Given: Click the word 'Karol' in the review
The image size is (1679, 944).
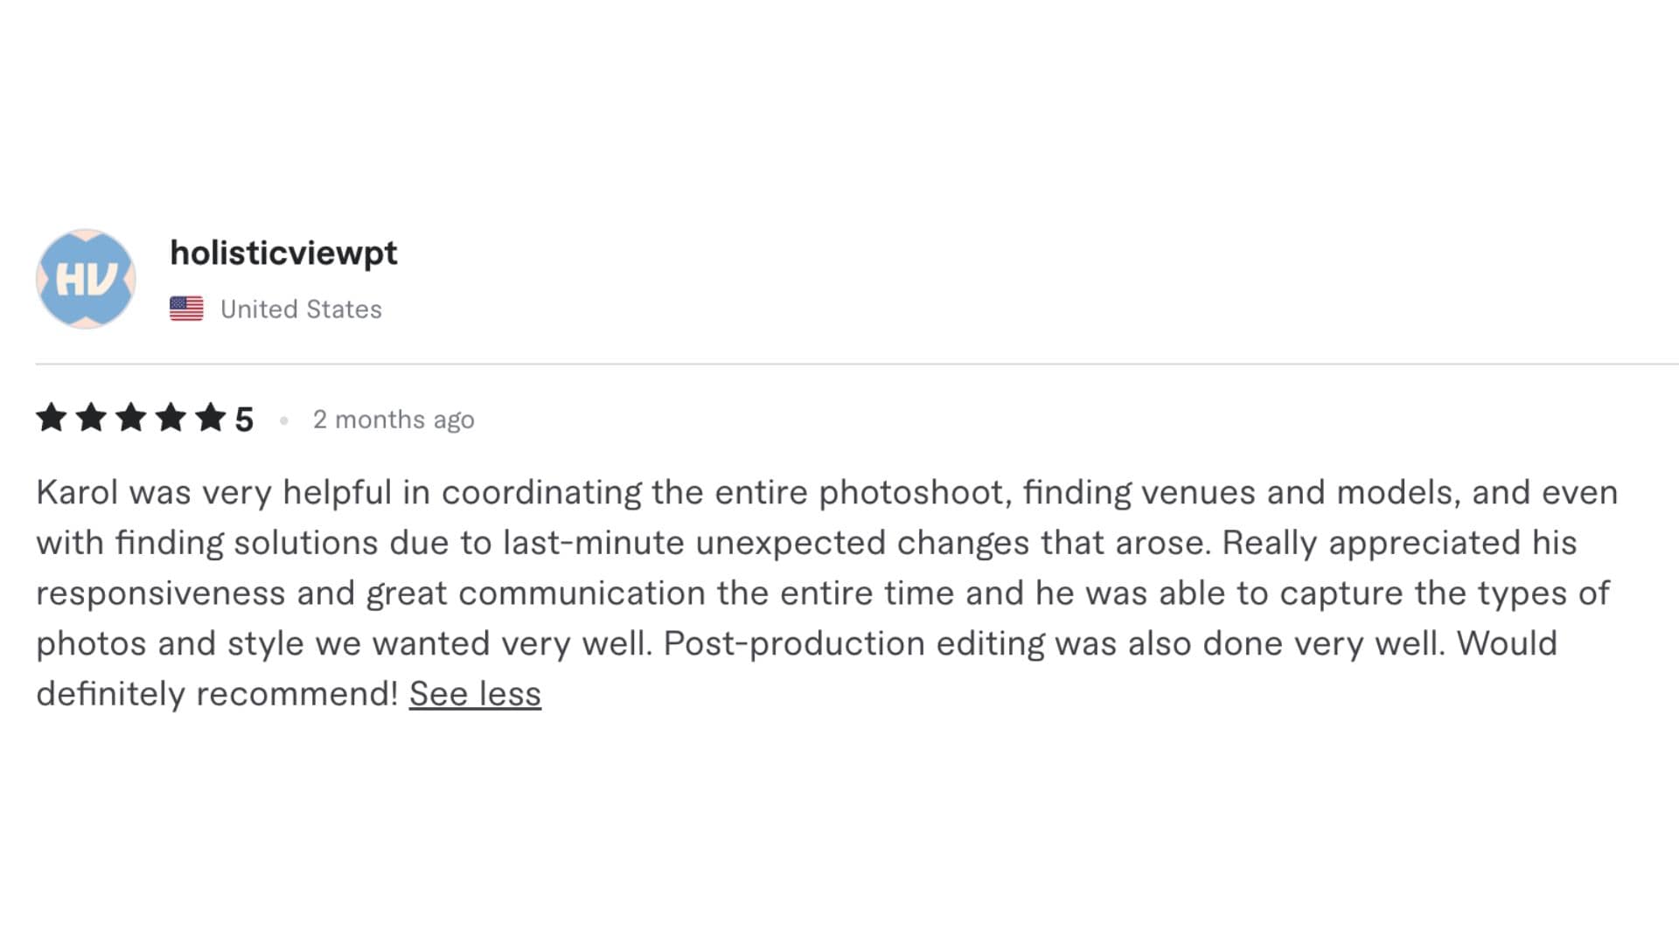Looking at the screenshot, I should tap(77, 492).
